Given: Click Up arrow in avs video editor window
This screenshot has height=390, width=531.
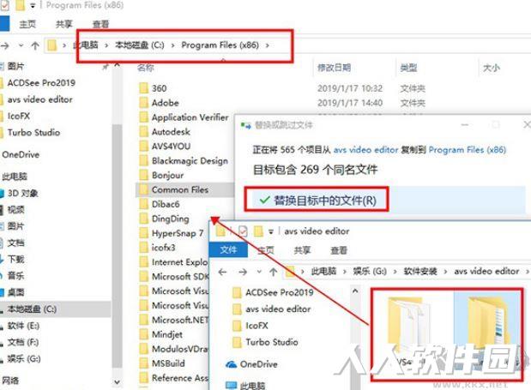Looking at the screenshot, I should coord(274,272).
